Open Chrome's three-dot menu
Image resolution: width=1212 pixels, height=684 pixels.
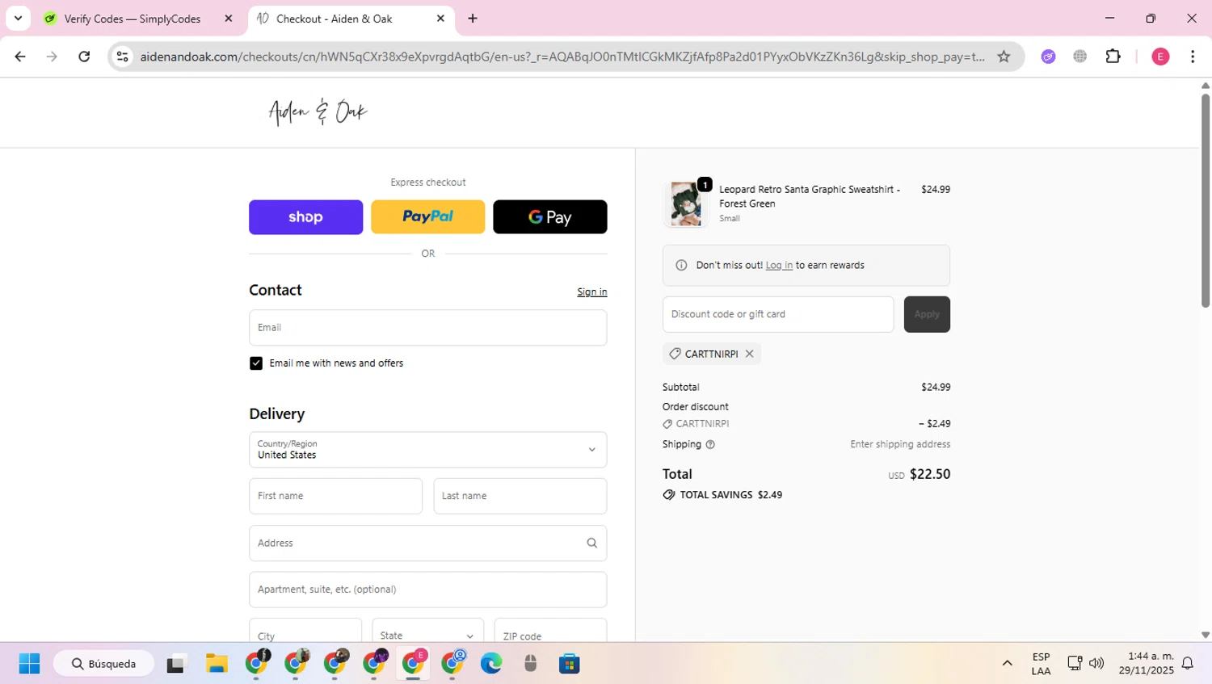[x=1193, y=57]
